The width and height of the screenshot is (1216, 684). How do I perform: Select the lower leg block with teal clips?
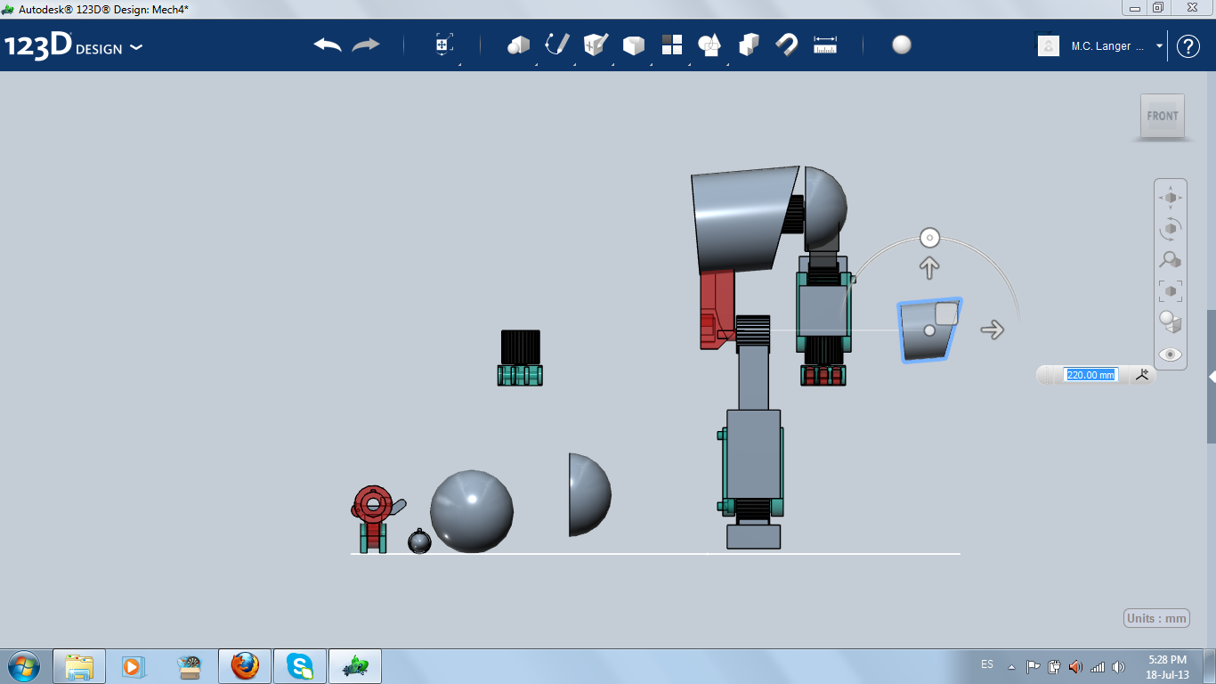(x=753, y=463)
